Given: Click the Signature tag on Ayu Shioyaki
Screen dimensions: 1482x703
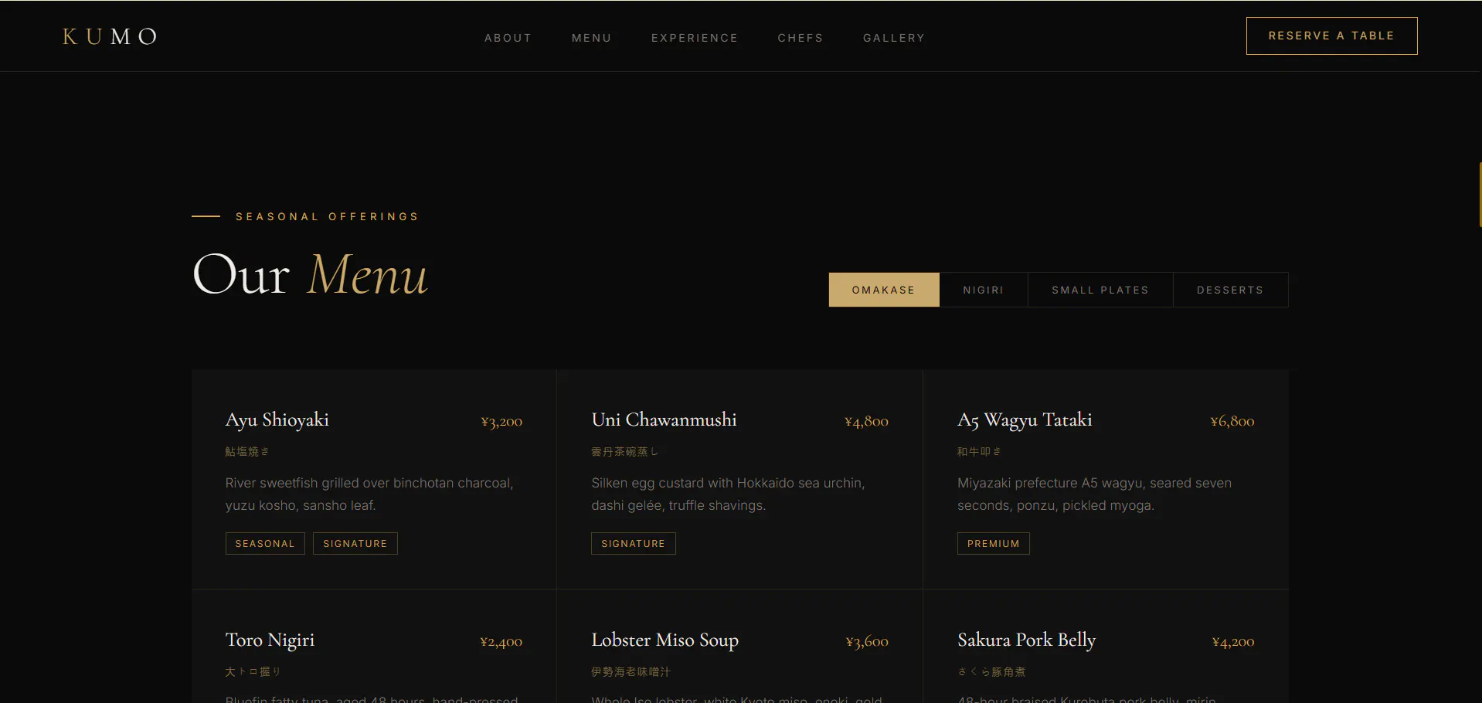Looking at the screenshot, I should tap(355, 543).
